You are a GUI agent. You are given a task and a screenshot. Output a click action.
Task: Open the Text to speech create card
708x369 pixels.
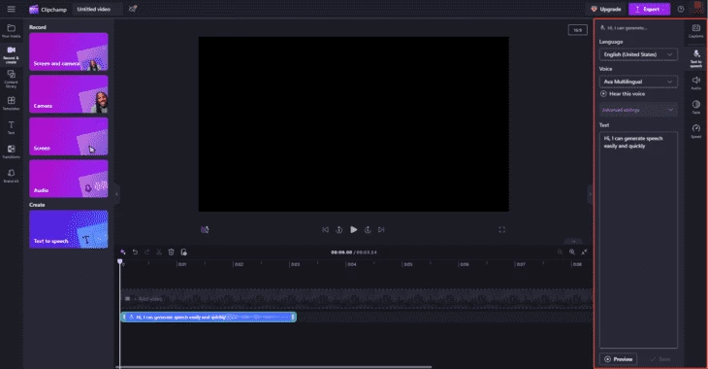coord(69,229)
